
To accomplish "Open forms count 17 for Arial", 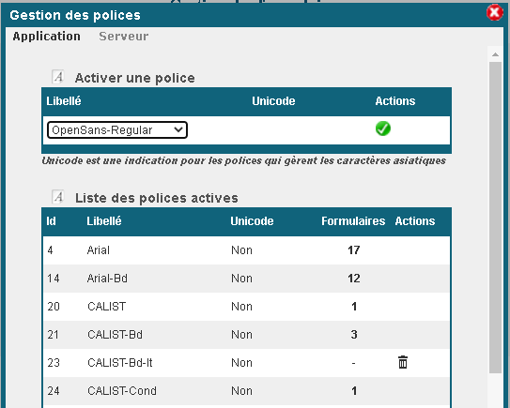I will (x=353, y=250).
